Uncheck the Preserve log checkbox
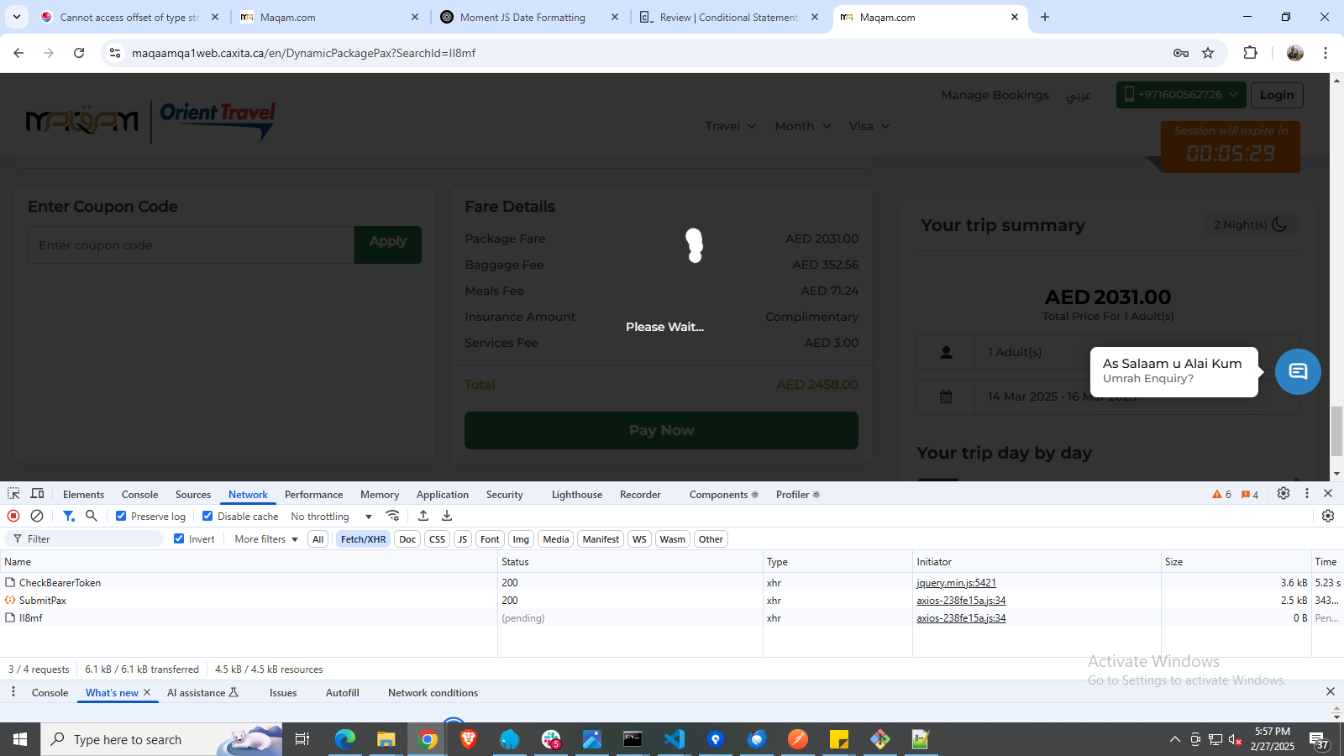The height and width of the screenshot is (756, 1344). [121, 516]
